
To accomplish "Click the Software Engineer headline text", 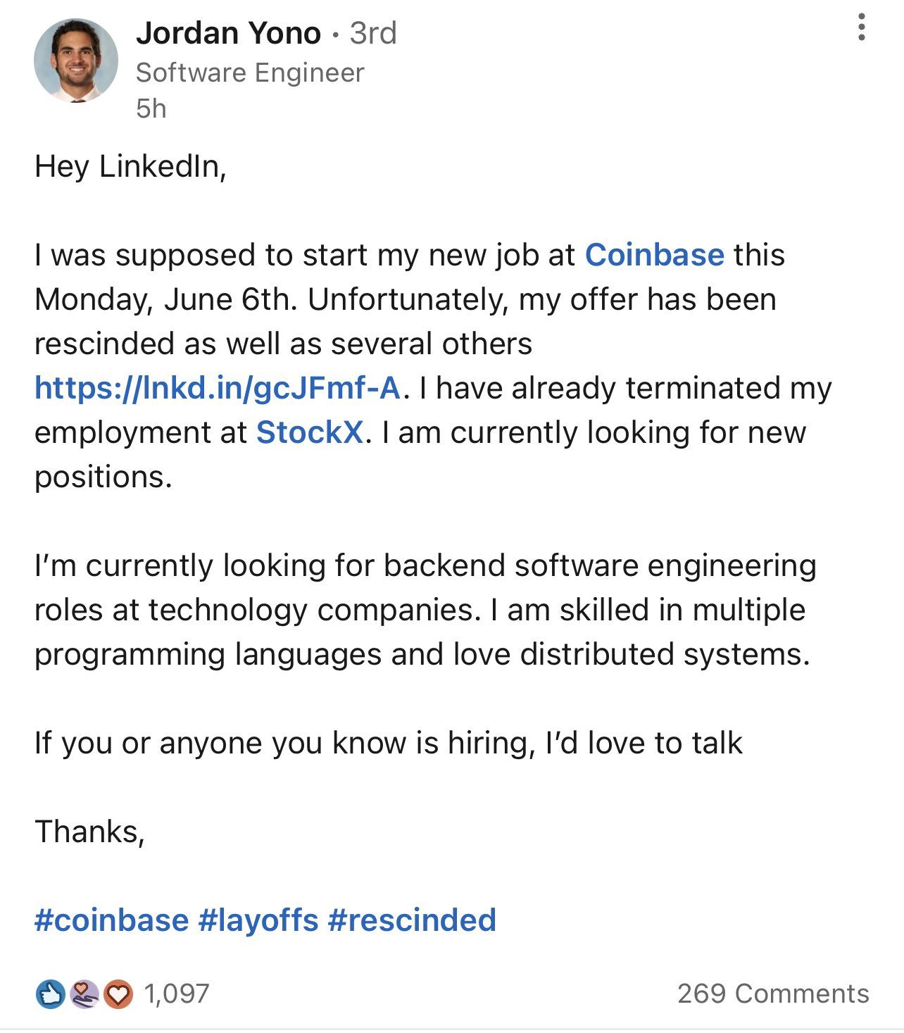I will [250, 73].
